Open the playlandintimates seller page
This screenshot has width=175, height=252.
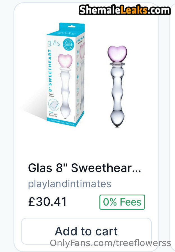point(70,184)
